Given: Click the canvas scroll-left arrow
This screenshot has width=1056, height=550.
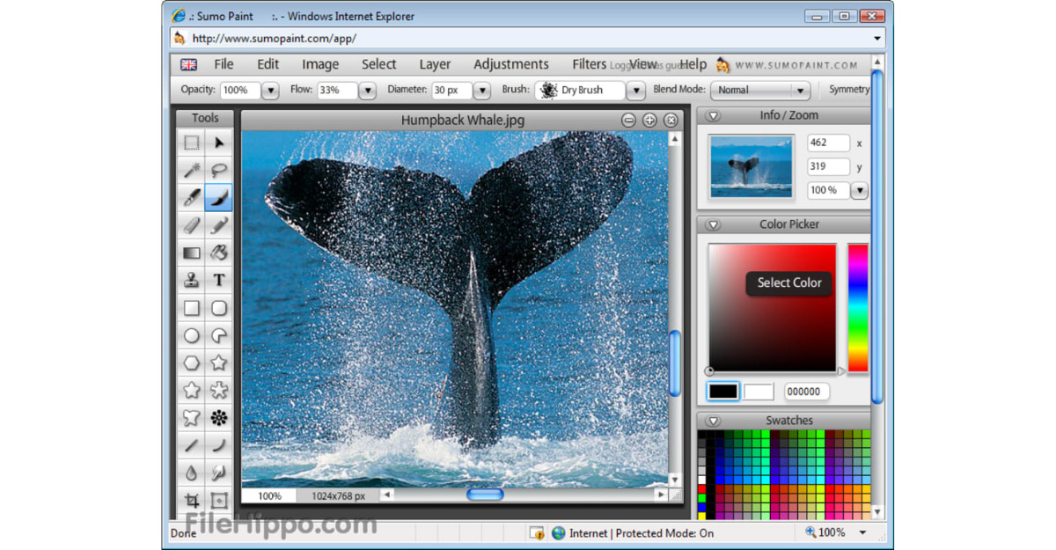Looking at the screenshot, I should pos(385,495).
